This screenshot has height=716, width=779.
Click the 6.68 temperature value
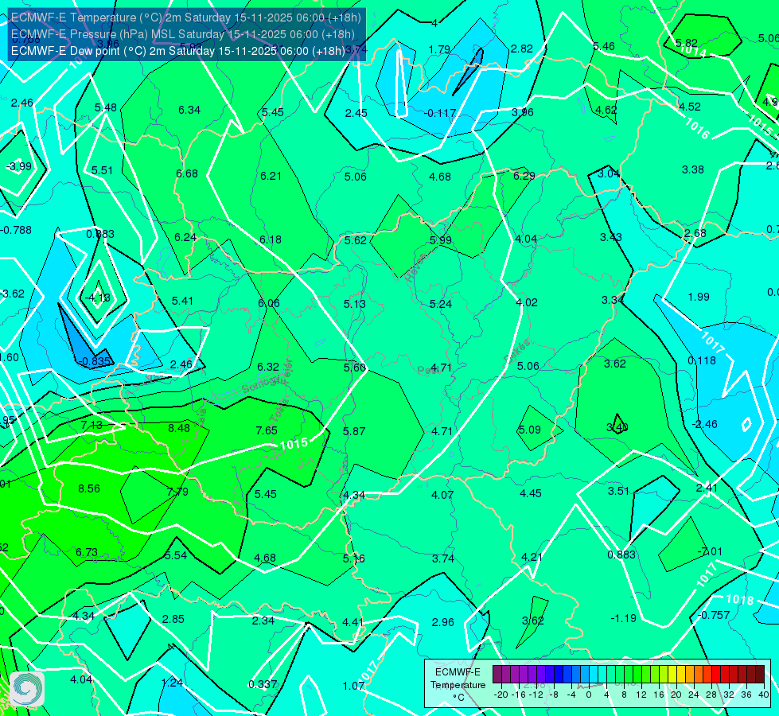tap(187, 173)
